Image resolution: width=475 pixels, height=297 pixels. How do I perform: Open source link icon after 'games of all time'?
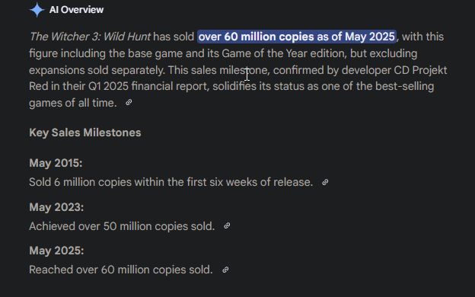(129, 103)
